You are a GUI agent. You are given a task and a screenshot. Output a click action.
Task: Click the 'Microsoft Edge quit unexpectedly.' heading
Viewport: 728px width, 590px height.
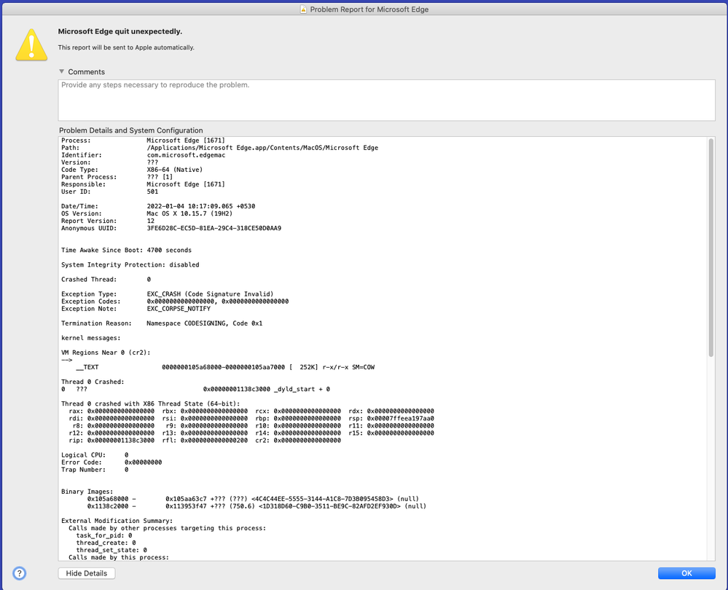tap(120, 31)
